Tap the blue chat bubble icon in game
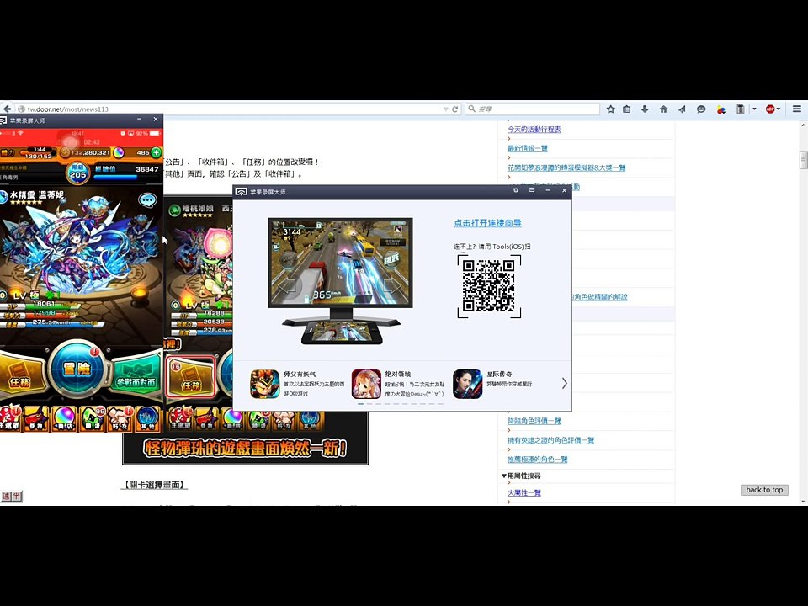808x606 pixels. click(148, 200)
